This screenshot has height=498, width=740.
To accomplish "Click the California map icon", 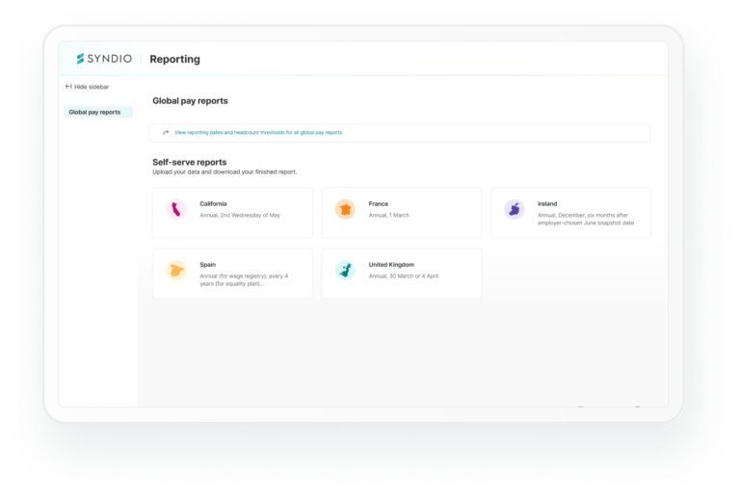I will pos(176,209).
